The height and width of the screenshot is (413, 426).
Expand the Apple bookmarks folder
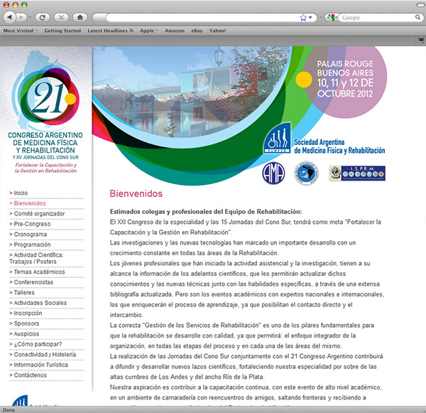(149, 31)
